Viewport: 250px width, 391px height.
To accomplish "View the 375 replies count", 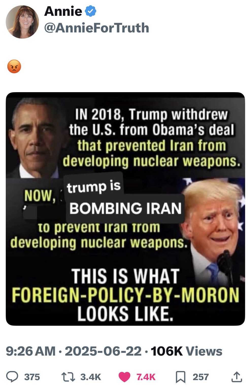I will coord(32,377).
